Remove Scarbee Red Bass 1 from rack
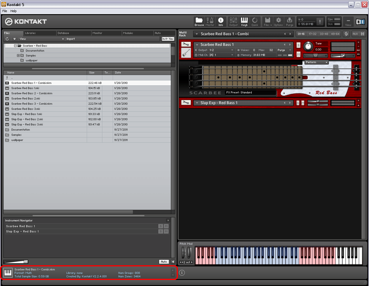Viewport: 369px width, 286px height. tap(358, 42)
